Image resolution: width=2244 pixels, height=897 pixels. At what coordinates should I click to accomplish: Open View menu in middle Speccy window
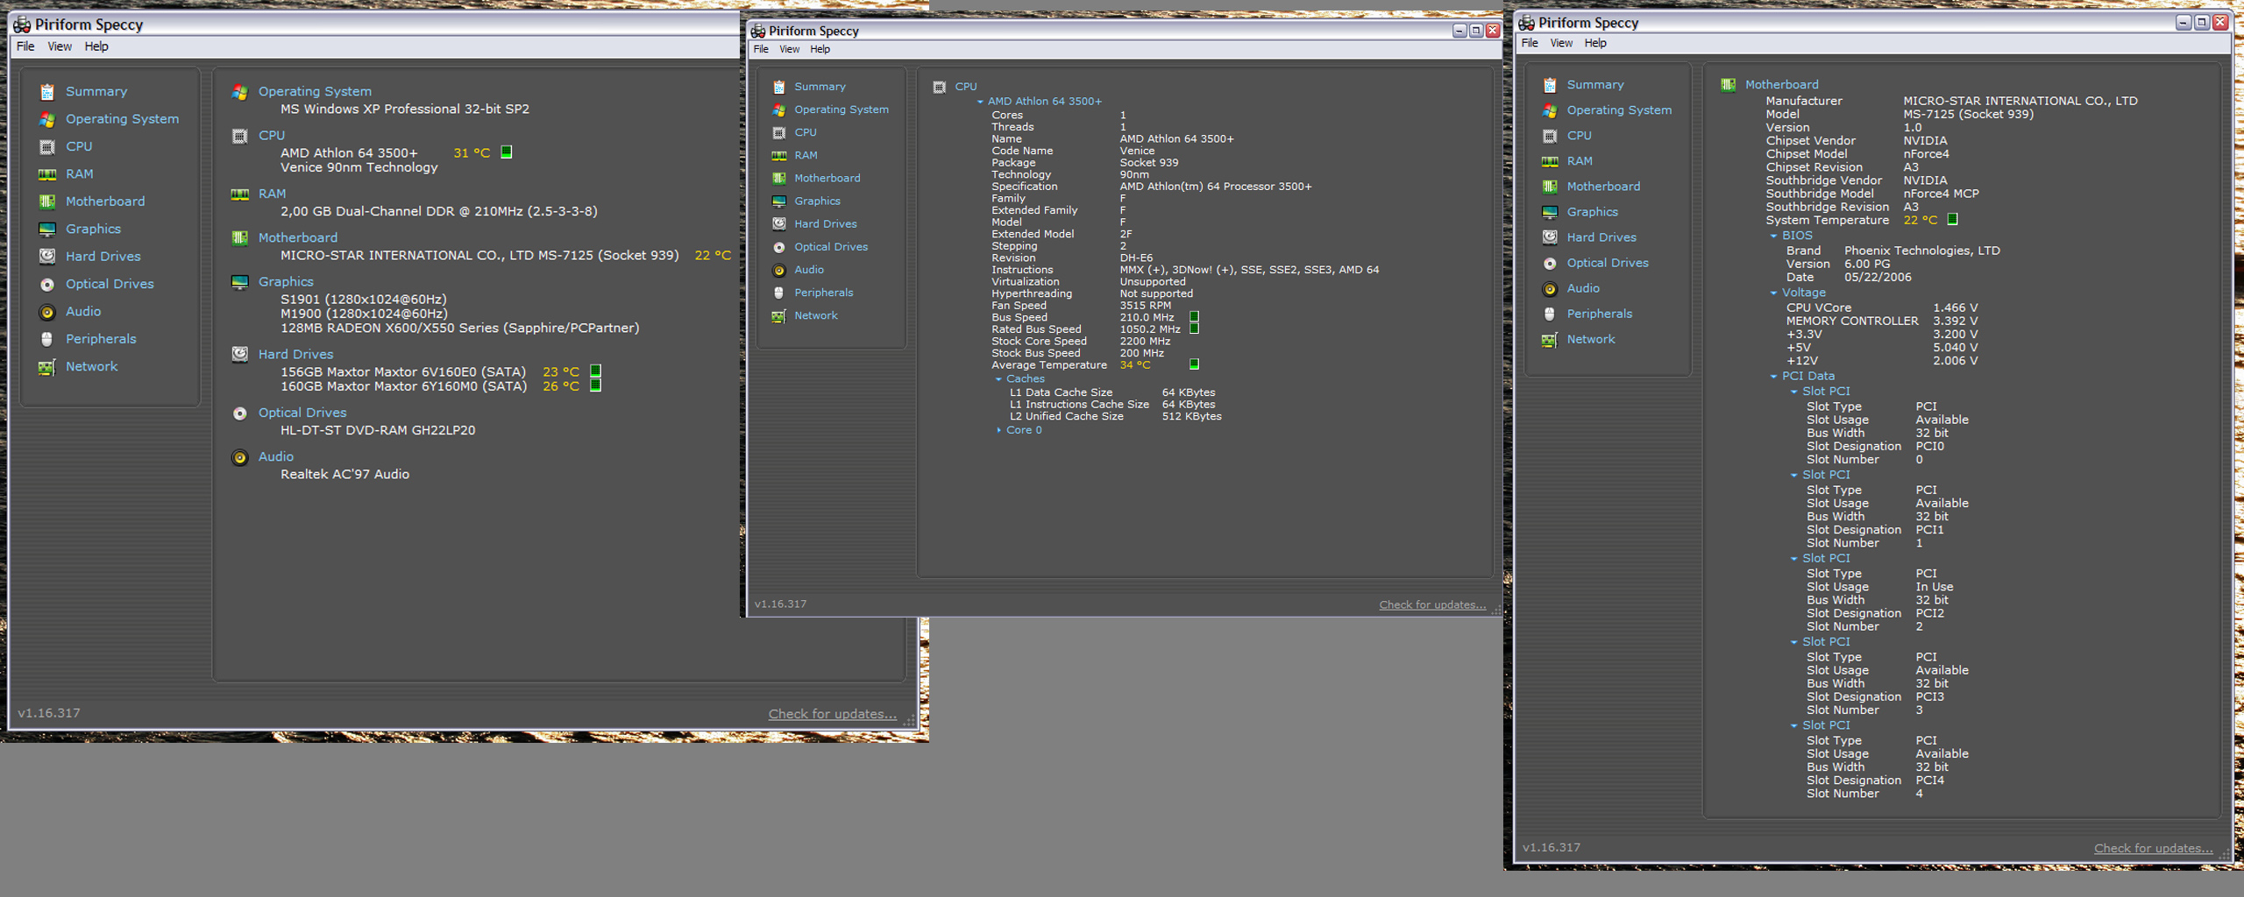click(x=789, y=49)
